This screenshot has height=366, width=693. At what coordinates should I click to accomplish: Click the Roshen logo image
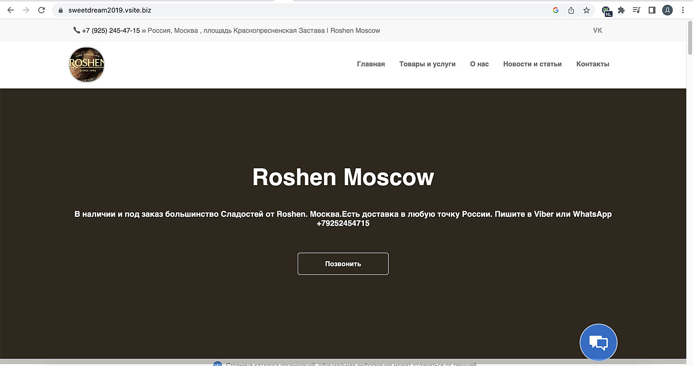click(x=87, y=65)
